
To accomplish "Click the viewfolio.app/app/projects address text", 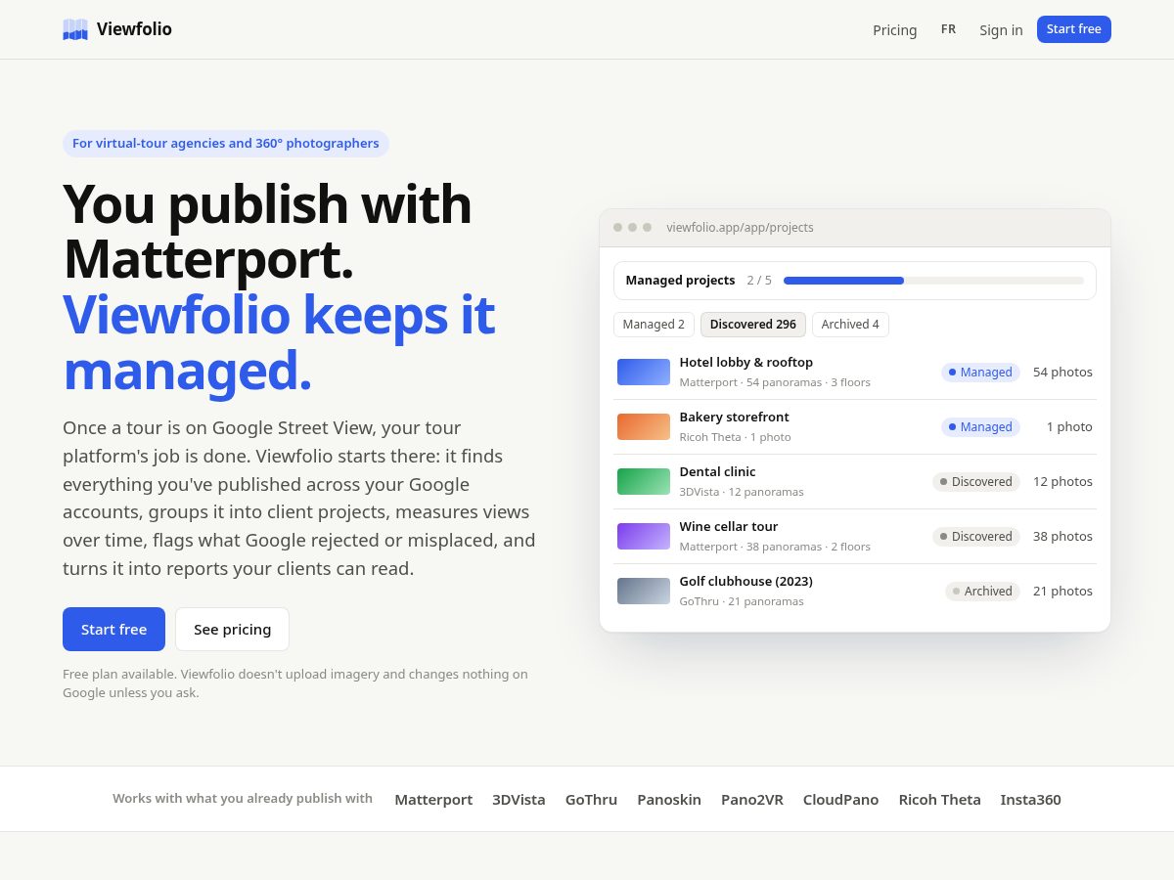I will coord(740,228).
